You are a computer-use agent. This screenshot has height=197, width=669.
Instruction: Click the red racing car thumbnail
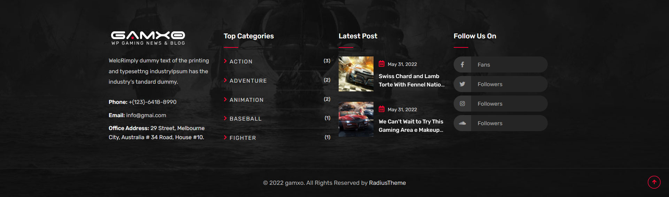tap(356, 119)
